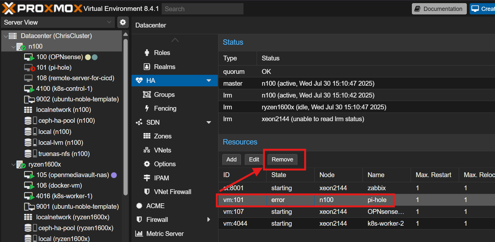Screen dimensions: 495x242
Task: Click the Add resource button
Action: [232, 160]
